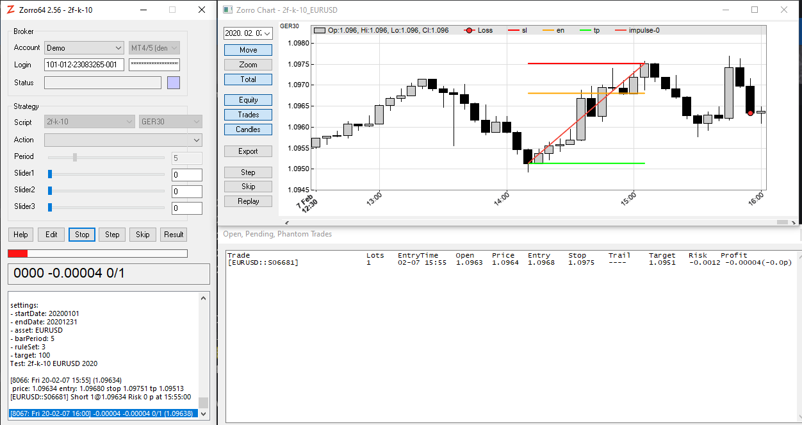
Task: Click the Login input field
Action: [x=84, y=65]
